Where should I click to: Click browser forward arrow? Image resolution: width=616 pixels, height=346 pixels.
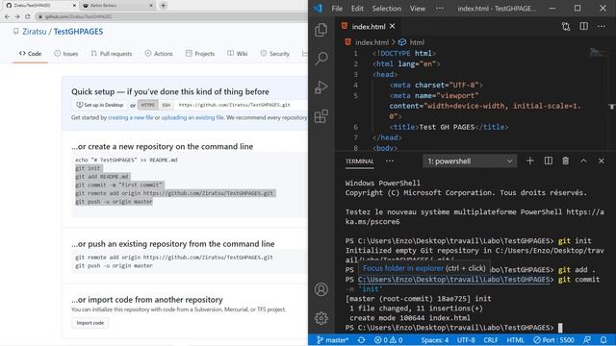17,16
